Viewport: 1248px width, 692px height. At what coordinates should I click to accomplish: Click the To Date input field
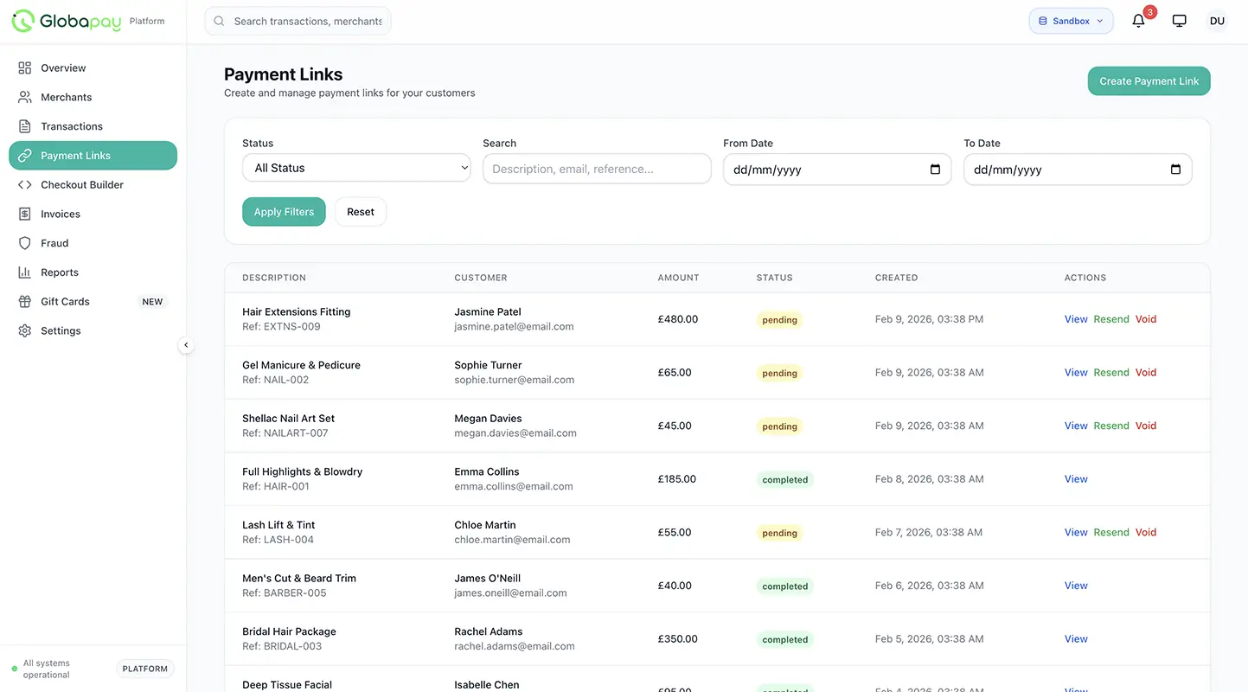(1078, 170)
